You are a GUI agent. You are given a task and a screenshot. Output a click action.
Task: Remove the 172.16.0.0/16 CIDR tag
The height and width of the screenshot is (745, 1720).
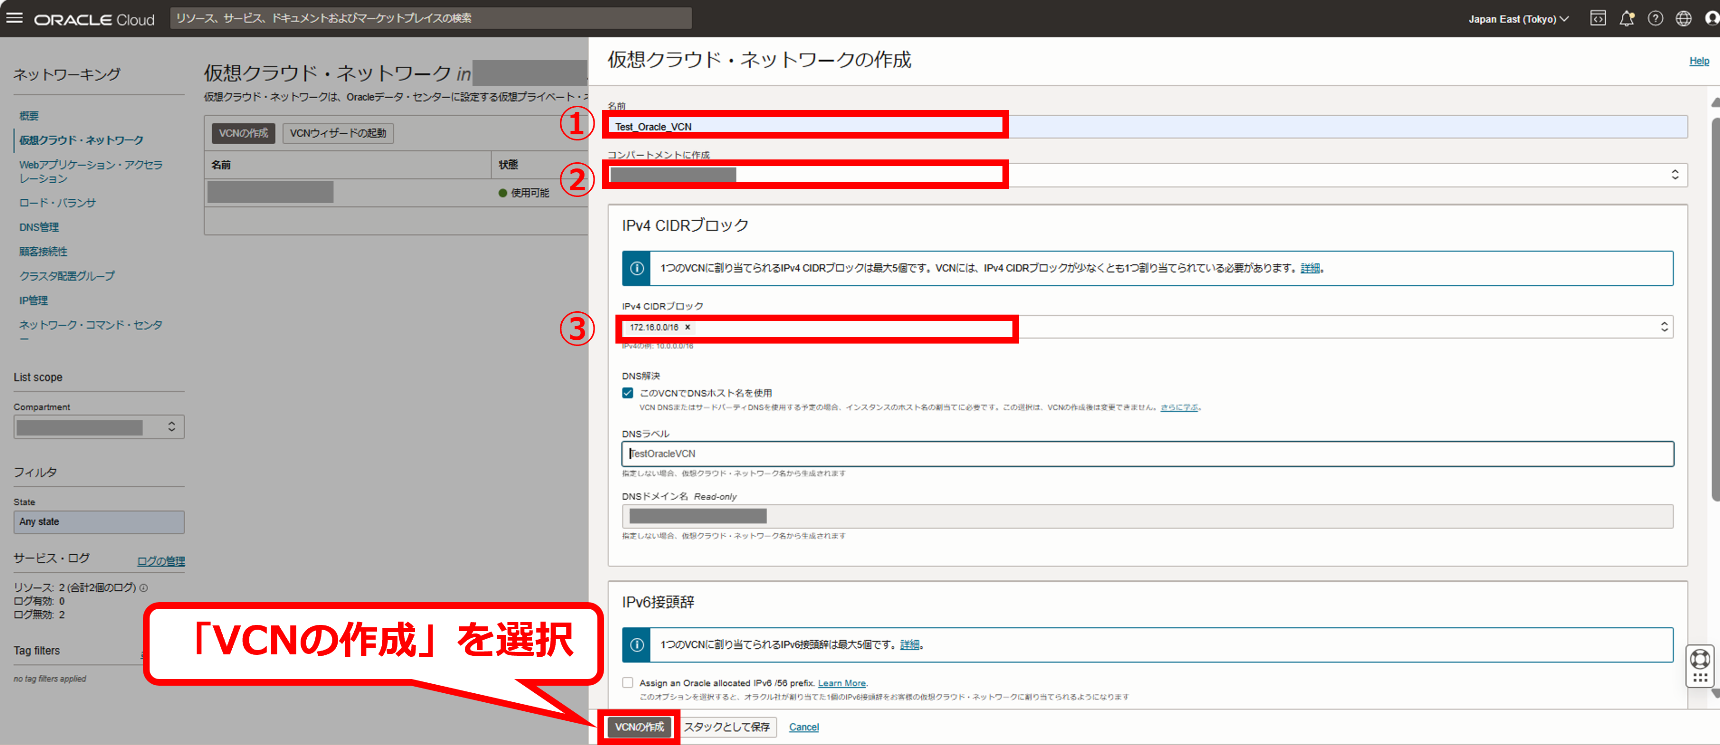687,327
